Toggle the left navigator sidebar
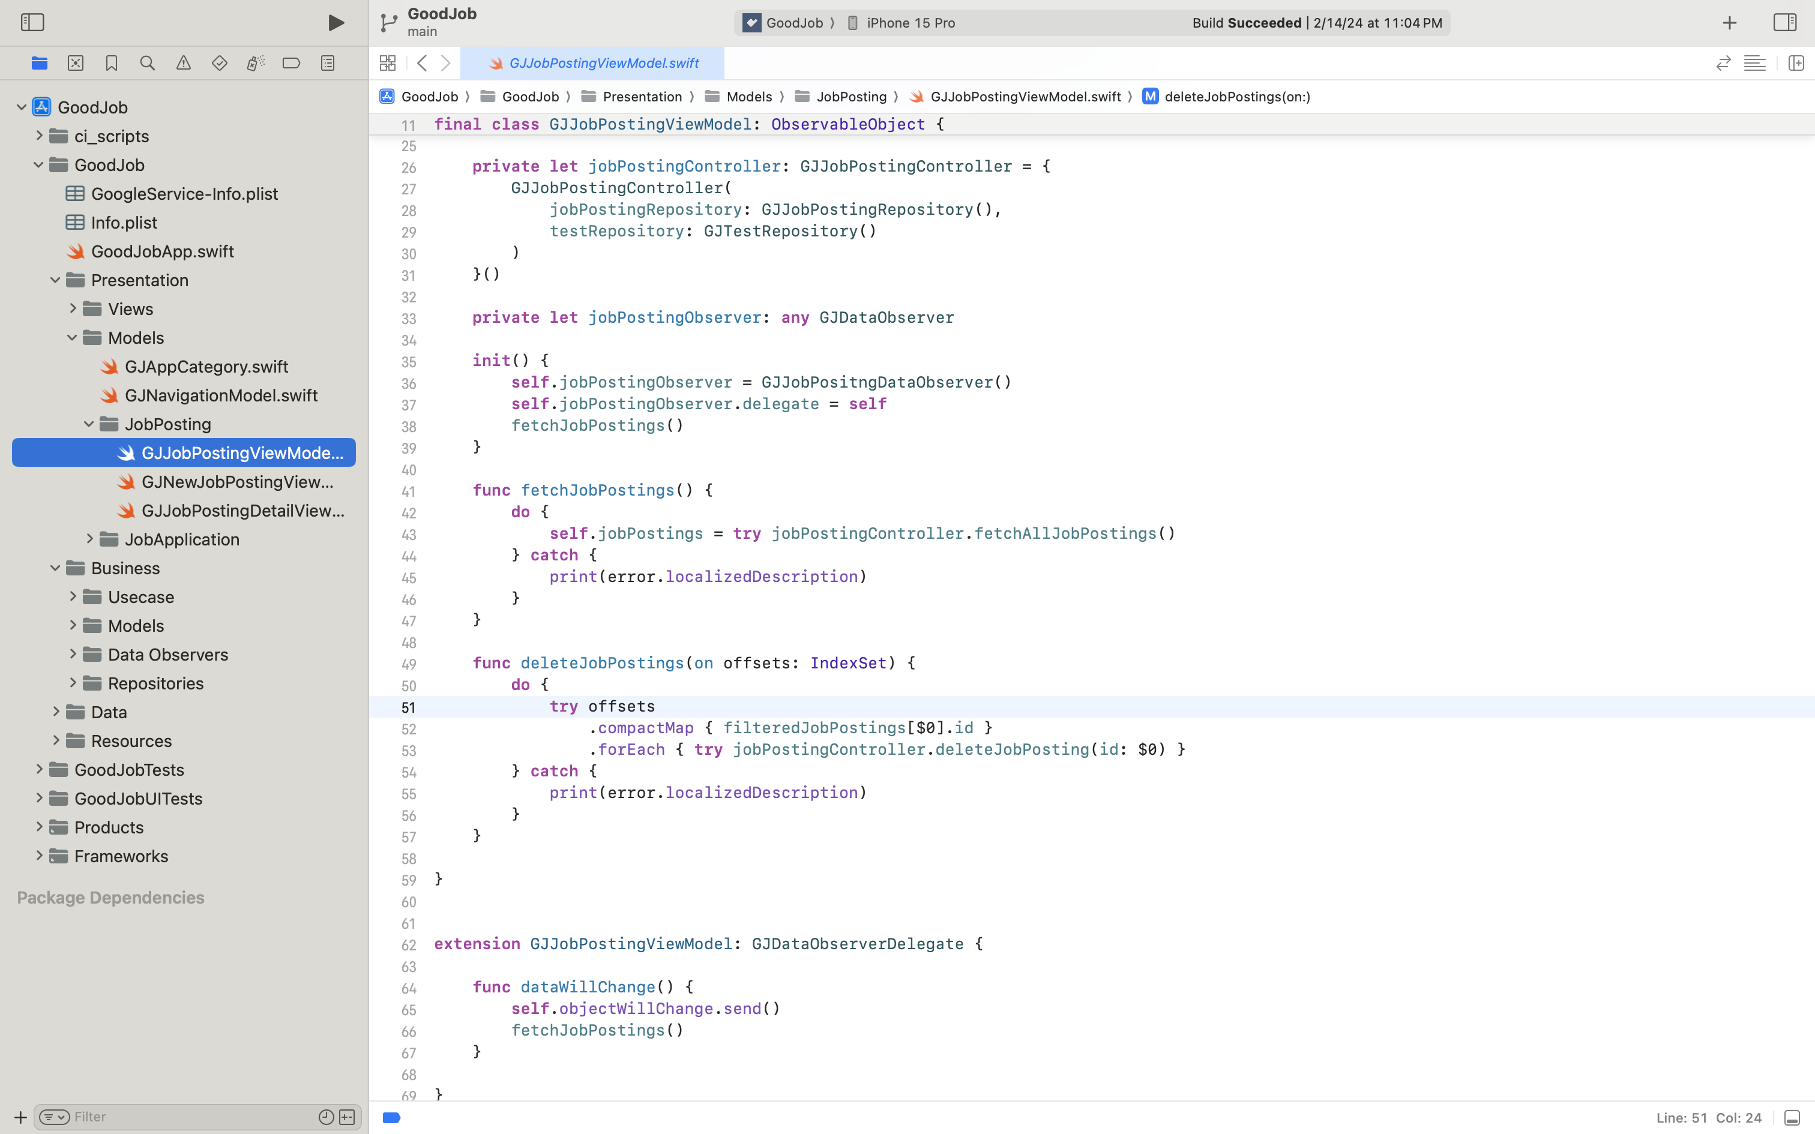 click(32, 23)
